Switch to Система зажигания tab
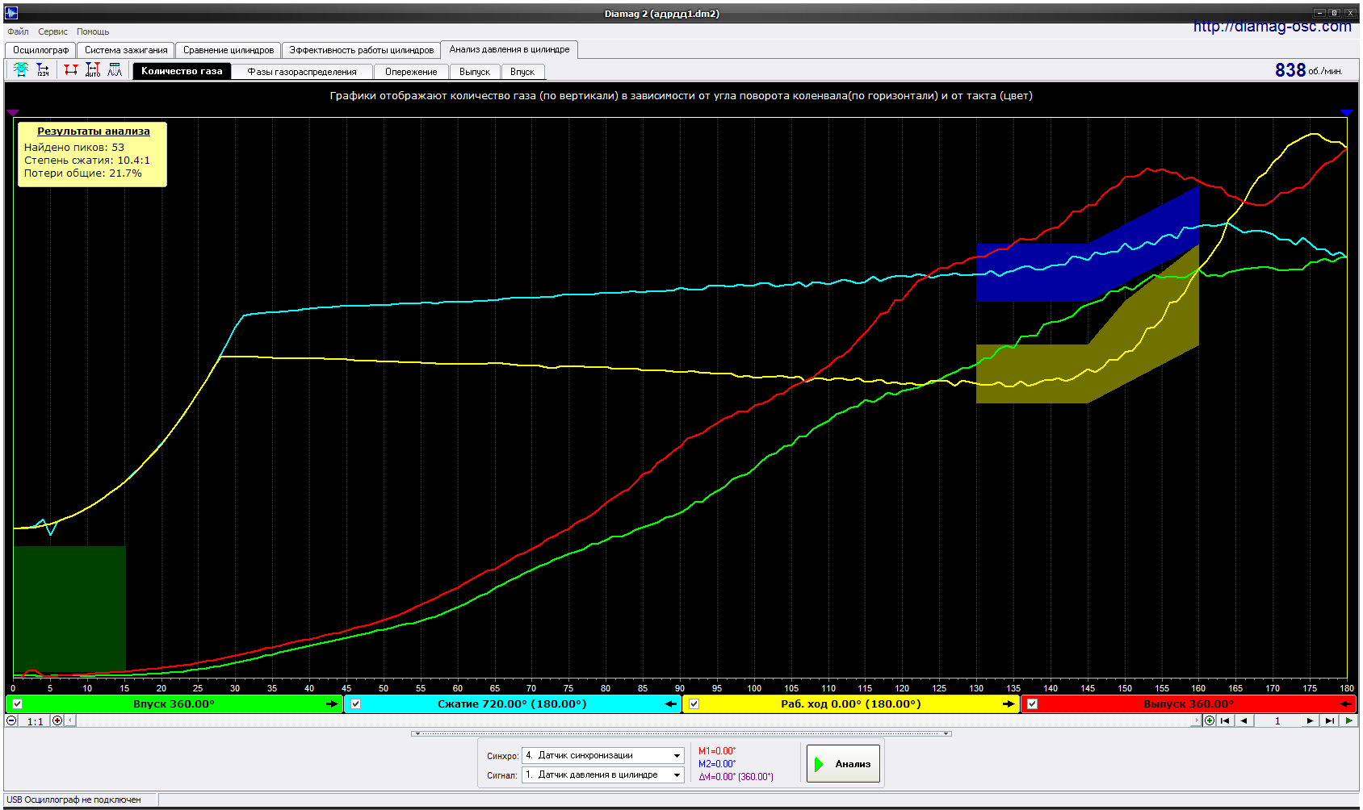Image resolution: width=1363 pixels, height=810 pixels. (x=126, y=50)
